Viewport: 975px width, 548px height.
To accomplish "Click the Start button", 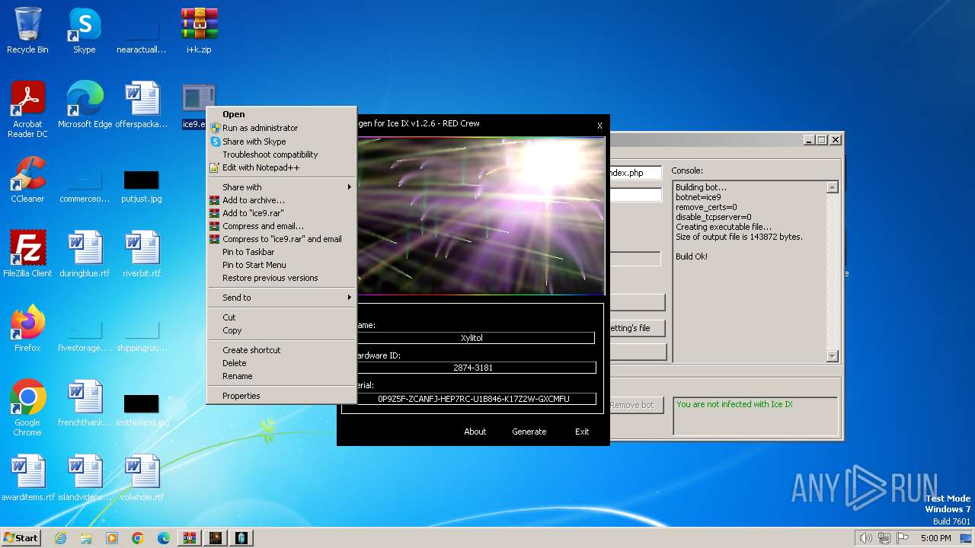I will 21,538.
